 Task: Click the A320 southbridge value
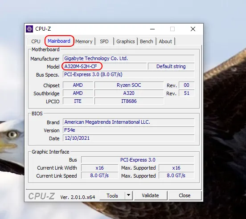pyautogui.click(x=129, y=93)
